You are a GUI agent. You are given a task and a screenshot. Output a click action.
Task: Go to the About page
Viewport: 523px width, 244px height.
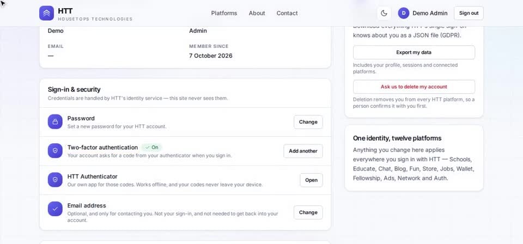pyautogui.click(x=257, y=13)
